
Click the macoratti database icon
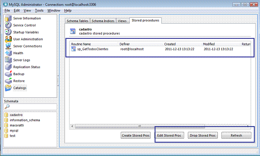pos(6,125)
